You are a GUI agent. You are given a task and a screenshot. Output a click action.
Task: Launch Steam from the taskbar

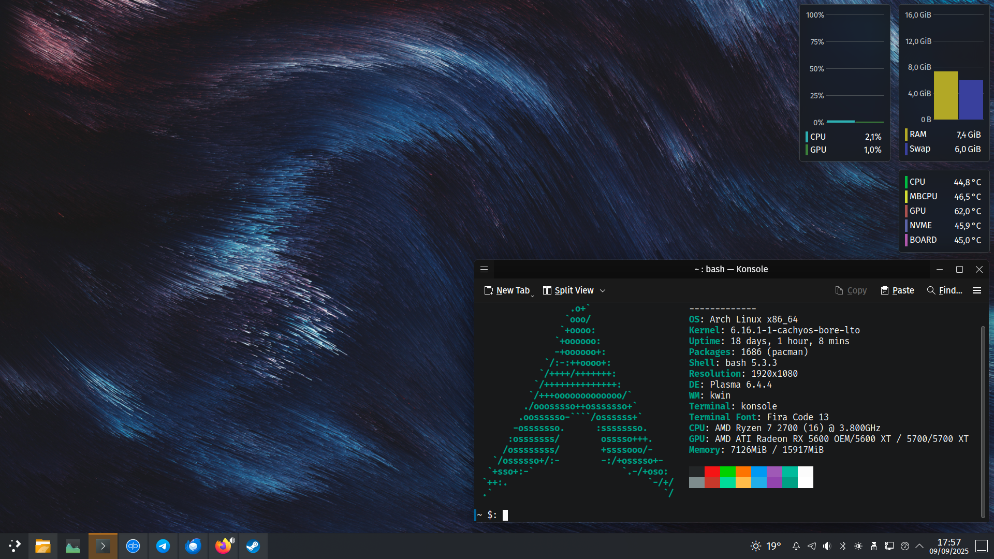[x=253, y=546]
